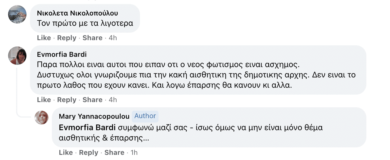This screenshot has width=390, height=160.
Task: Like Mary Yannacopoulou's reply
Action: coord(66,153)
